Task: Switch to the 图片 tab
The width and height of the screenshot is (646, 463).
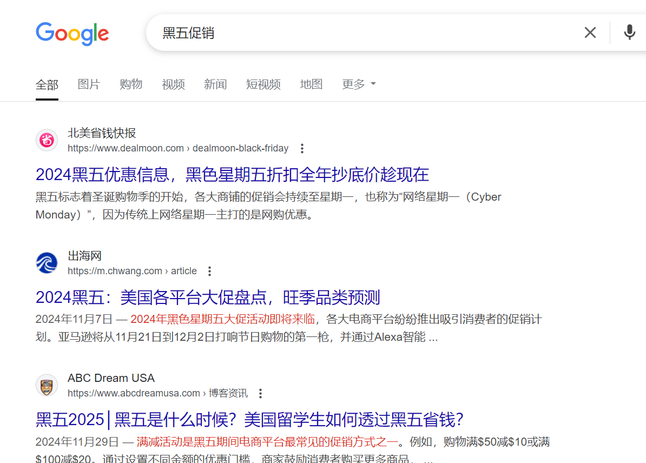Action: click(x=89, y=84)
